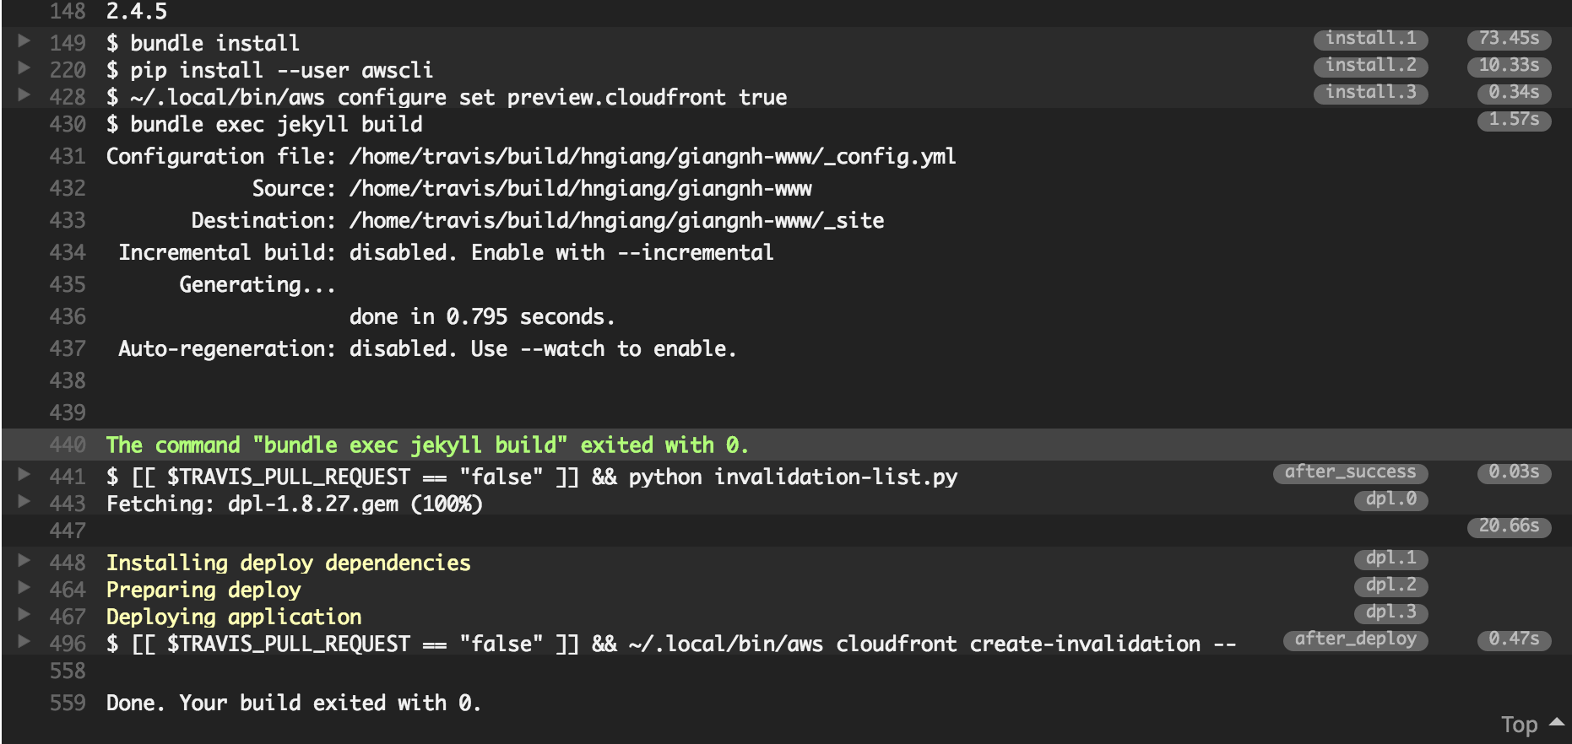This screenshot has width=1572, height=744.
Task: Jump to Top of the log
Action: pos(1532,725)
